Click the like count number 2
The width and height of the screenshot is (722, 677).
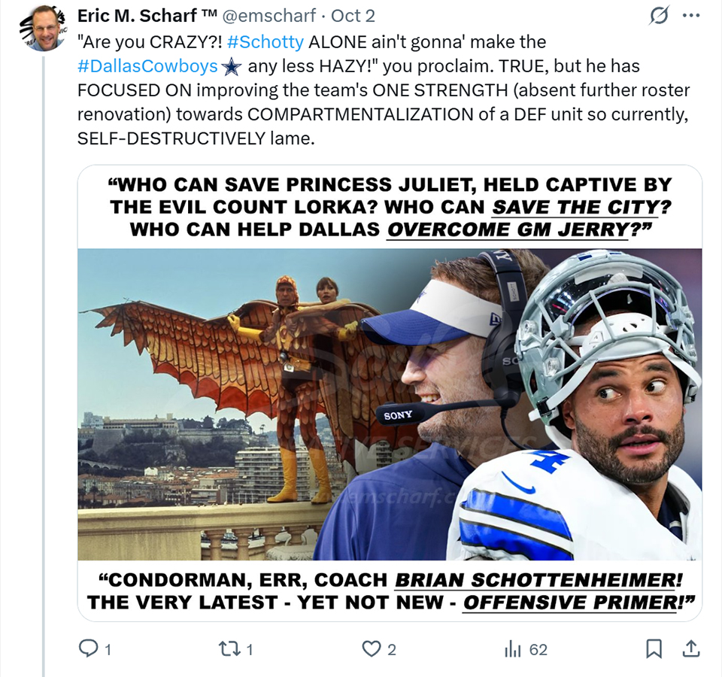[391, 650]
